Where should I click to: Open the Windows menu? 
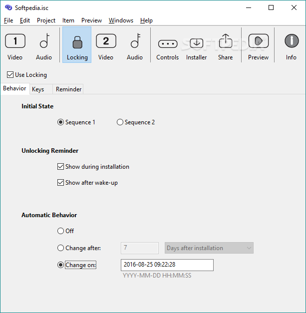coord(121,20)
